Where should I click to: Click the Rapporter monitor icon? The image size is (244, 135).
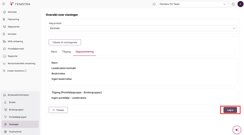point(4,56)
